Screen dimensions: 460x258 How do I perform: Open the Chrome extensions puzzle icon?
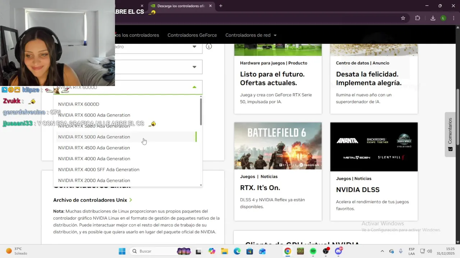click(x=418, y=18)
